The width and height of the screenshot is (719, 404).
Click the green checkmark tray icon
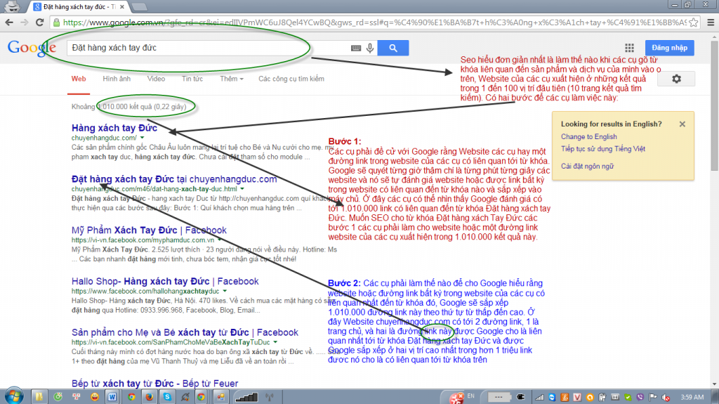click(x=628, y=397)
